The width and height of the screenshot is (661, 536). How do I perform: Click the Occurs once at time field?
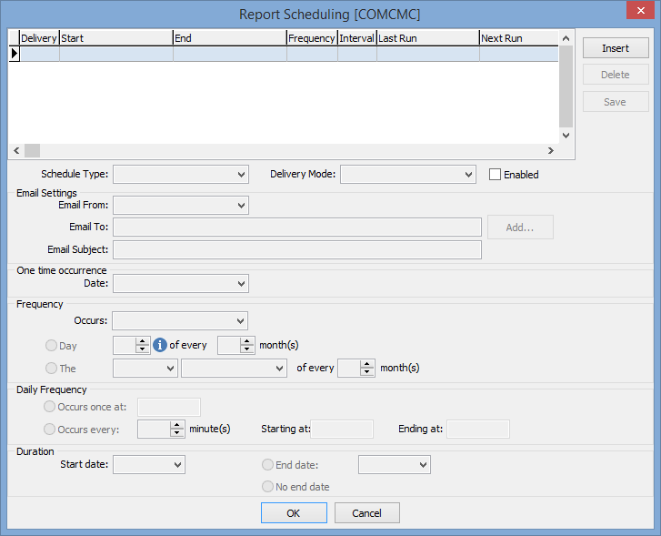tap(169, 408)
